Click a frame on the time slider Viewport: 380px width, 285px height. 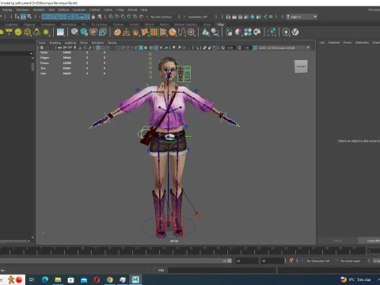[182, 250]
